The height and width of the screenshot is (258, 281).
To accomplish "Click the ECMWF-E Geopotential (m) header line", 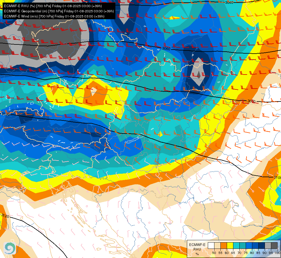I will tap(59, 11).
